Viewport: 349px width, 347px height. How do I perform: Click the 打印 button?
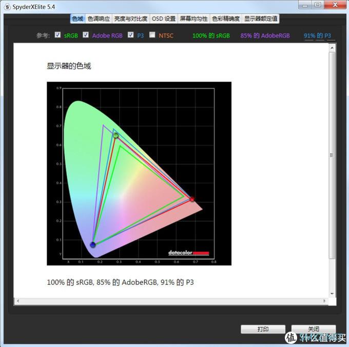pyautogui.click(x=263, y=329)
